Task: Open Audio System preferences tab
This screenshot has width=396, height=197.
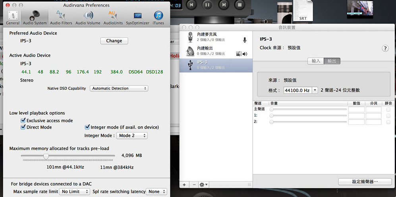Action: [x=35, y=18]
